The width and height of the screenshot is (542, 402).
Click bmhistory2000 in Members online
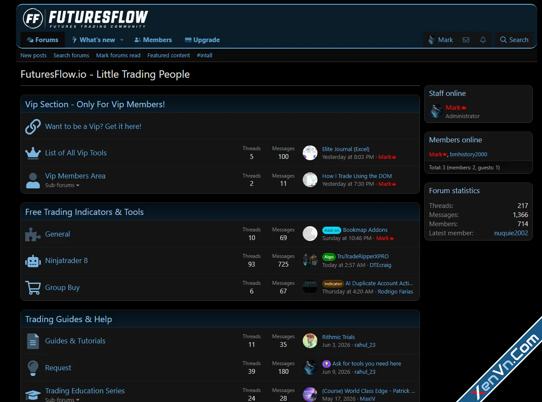point(469,154)
